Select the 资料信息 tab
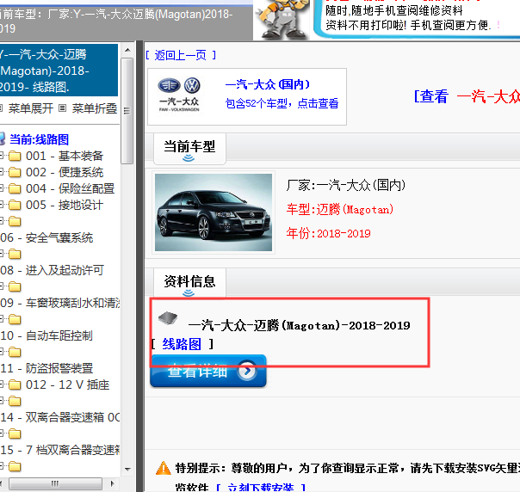This screenshot has height=492, width=520. [189, 283]
